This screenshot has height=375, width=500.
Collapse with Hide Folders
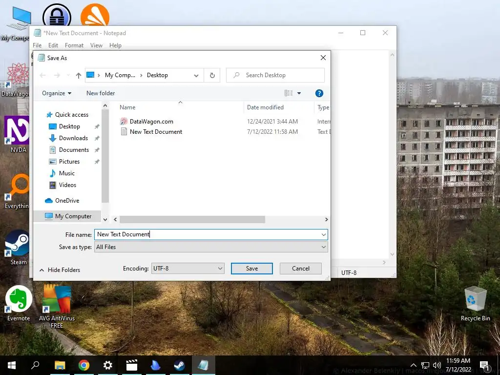coord(60,270)
